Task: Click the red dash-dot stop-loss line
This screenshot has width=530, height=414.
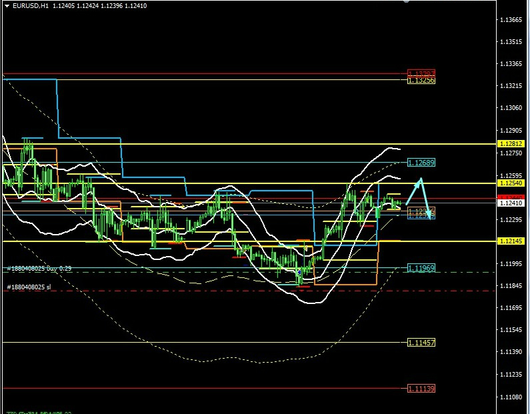Action: pos(200,291)
